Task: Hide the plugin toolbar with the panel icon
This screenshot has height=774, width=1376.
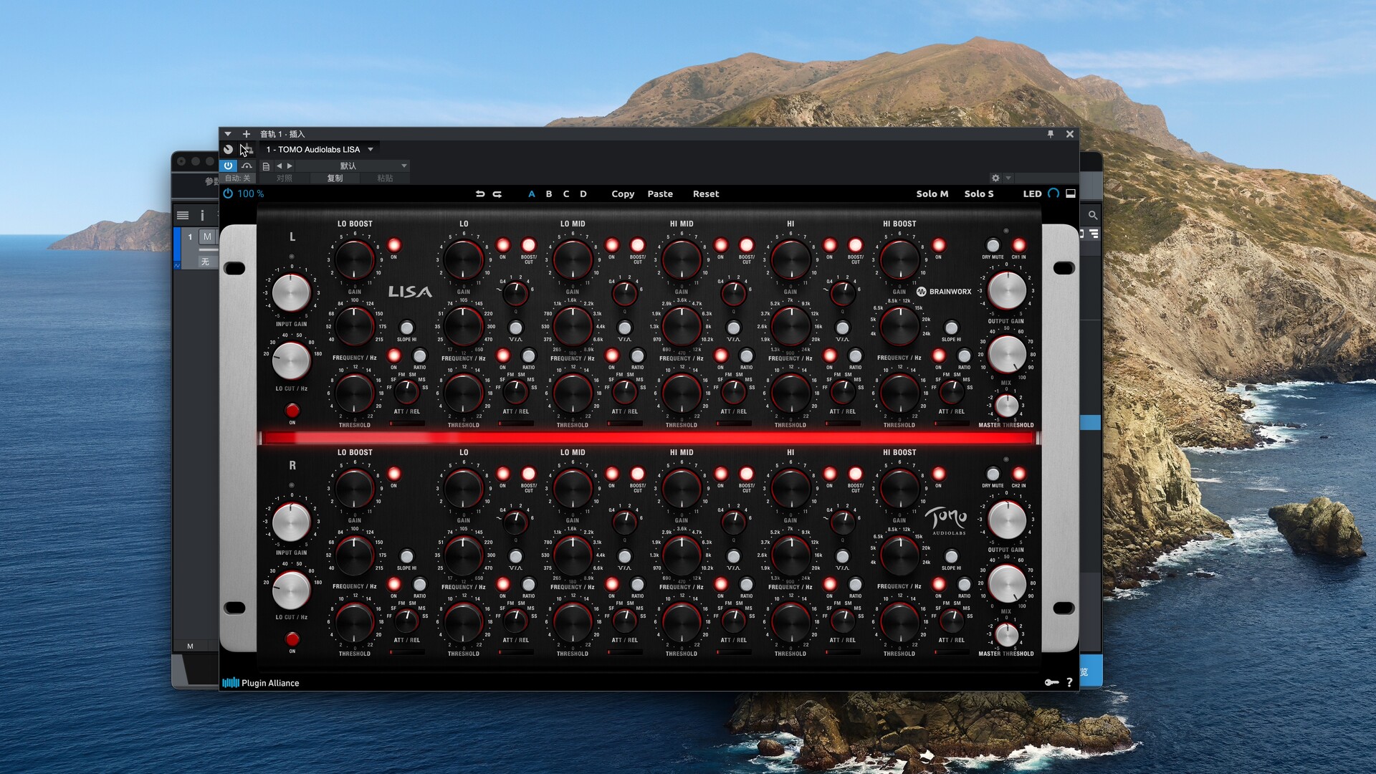Action: pos(1071,193)
